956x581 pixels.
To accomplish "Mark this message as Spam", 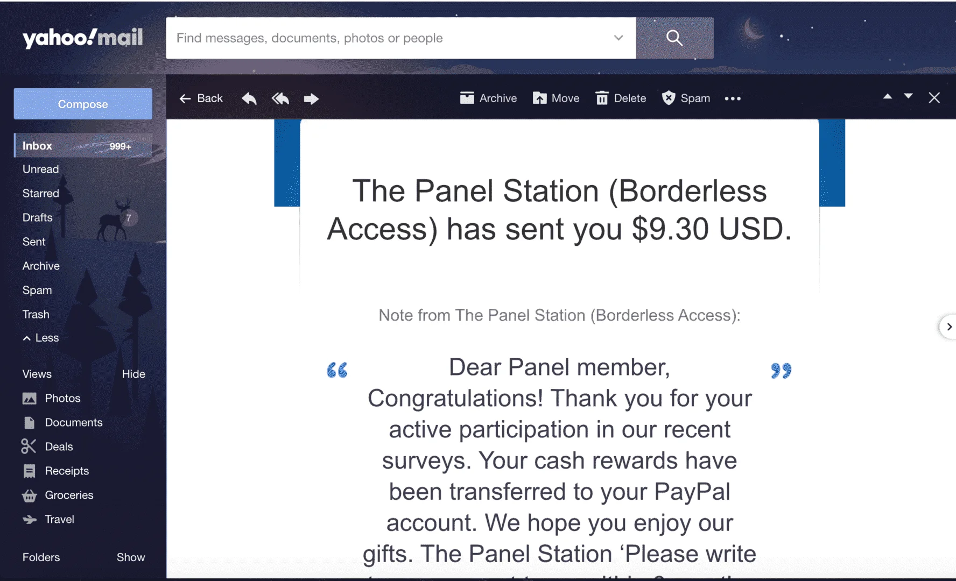I will point(686,98).
